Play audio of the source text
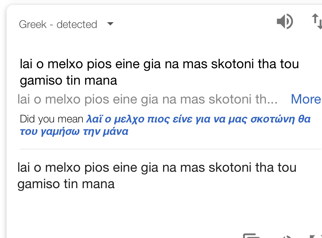 [285, 21]
